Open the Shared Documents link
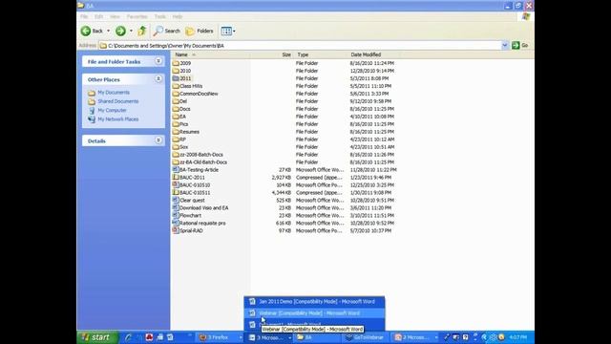Image resolution: width=611 pixels, height=344 pixels. (118, 101)
